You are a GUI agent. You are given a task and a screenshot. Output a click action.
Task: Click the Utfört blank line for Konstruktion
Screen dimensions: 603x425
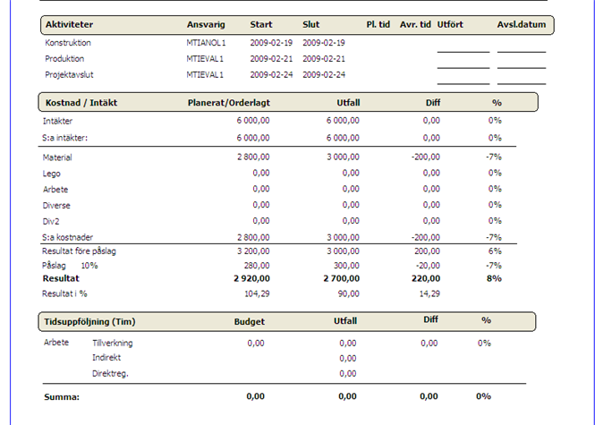[463, 49]
